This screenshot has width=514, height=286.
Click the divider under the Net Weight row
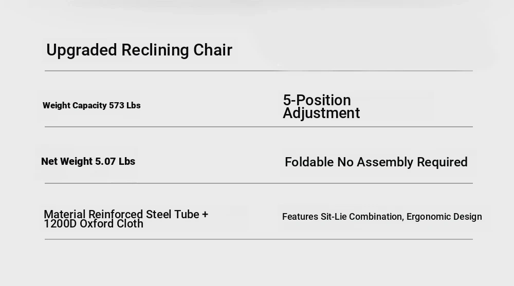coord(259,183)
